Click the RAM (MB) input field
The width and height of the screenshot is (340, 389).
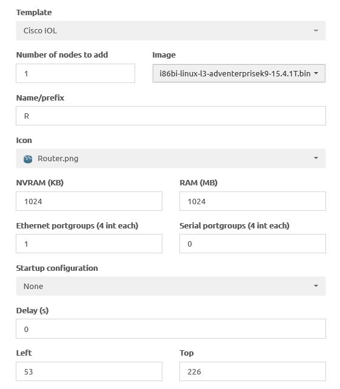[253, 201]
